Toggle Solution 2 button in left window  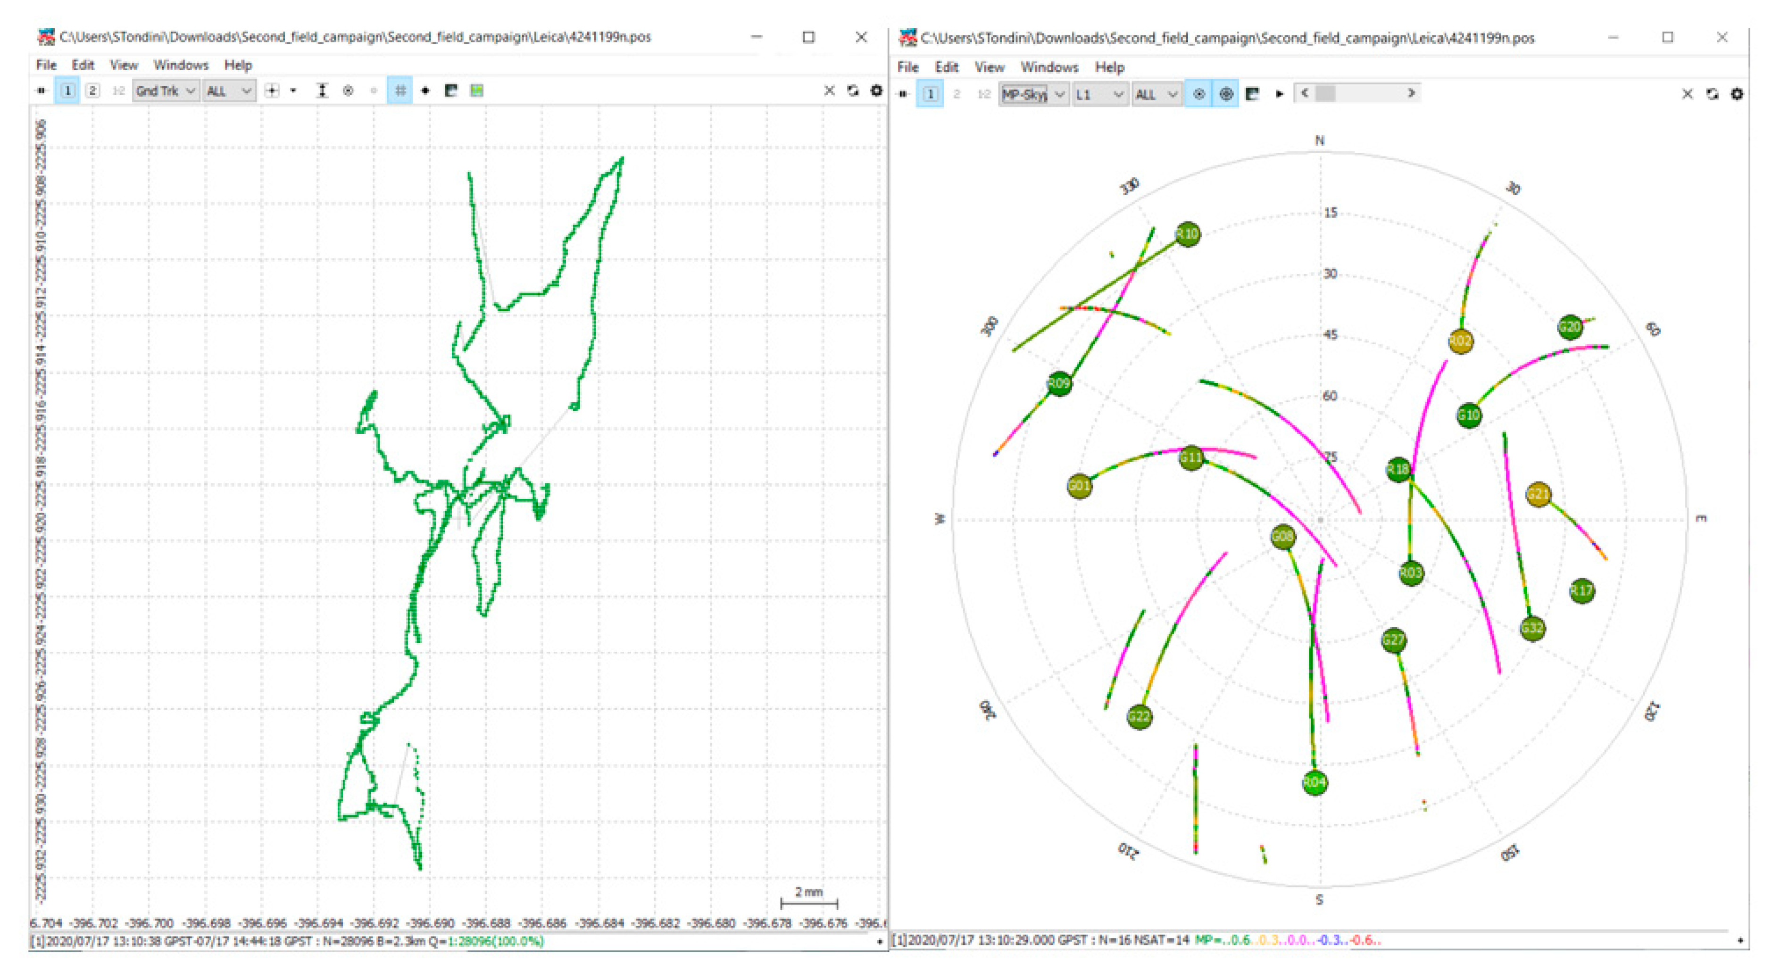point(92,90)
